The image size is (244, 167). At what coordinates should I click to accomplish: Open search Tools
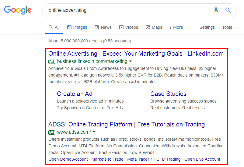pos(227,28)
